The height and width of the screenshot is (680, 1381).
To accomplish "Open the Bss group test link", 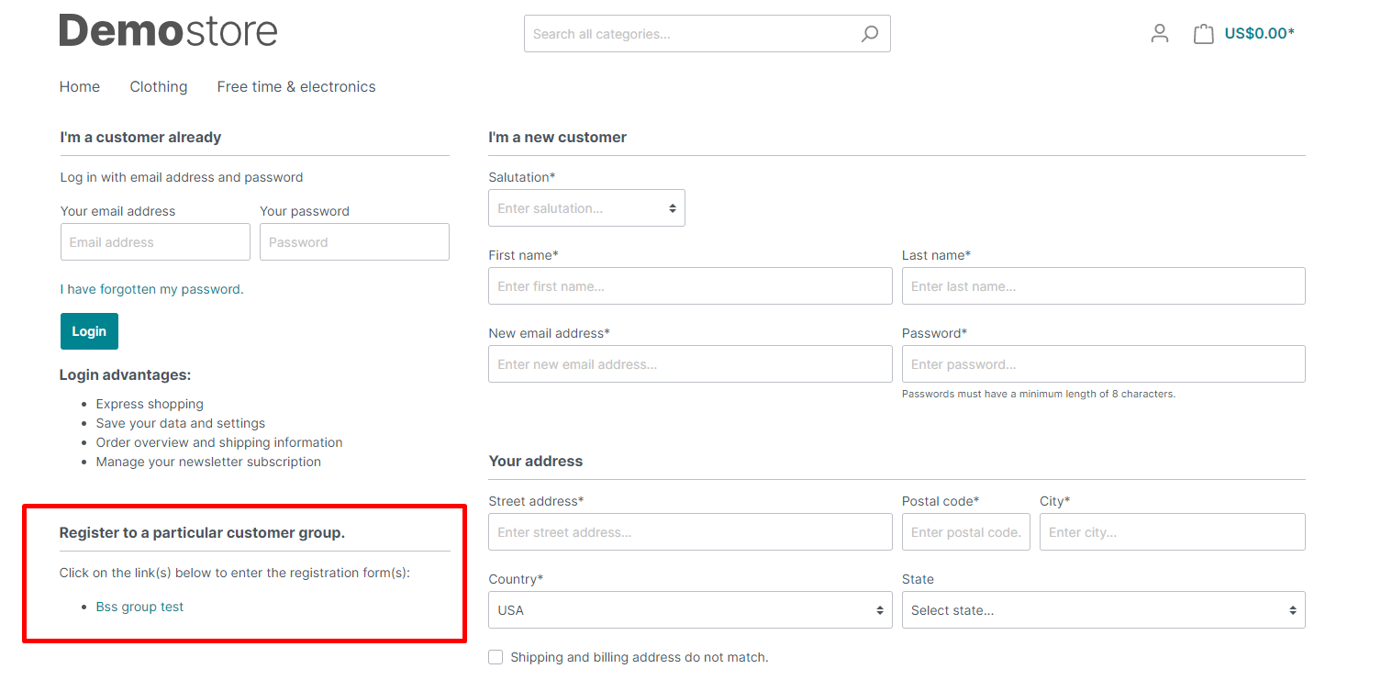I will point(139,607).
